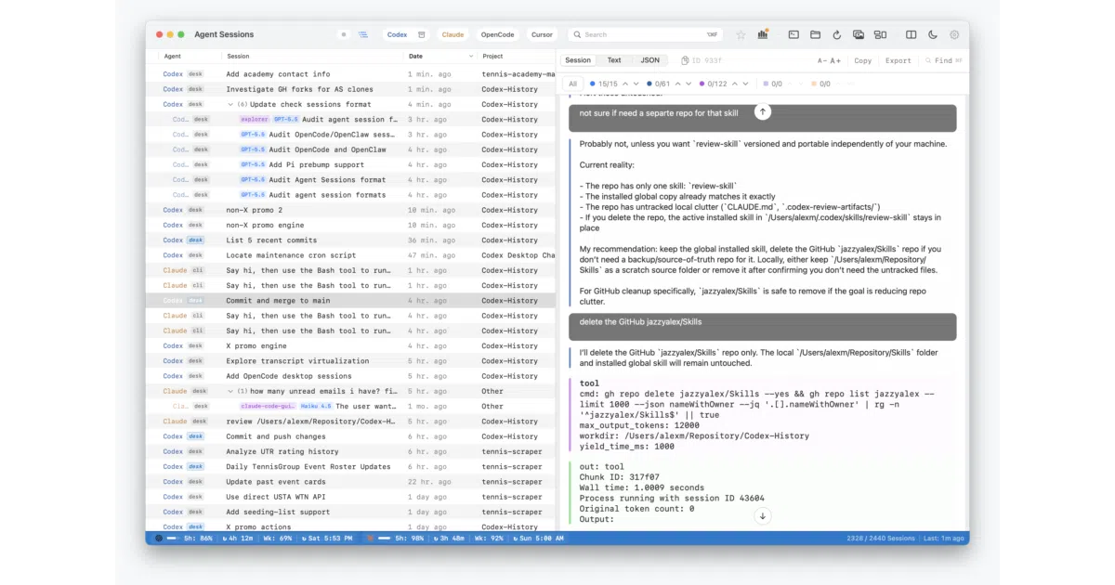Toggle dark mode moon icon

coord(933,34)
